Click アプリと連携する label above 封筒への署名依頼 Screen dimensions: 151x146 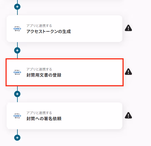[39, 113]
